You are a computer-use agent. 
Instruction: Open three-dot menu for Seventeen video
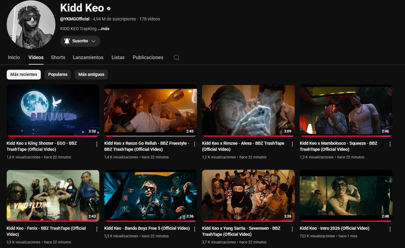[292, 229]
